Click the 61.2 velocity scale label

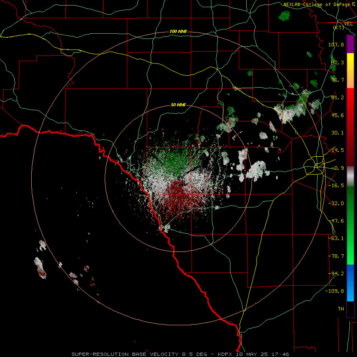coord(338,98)
